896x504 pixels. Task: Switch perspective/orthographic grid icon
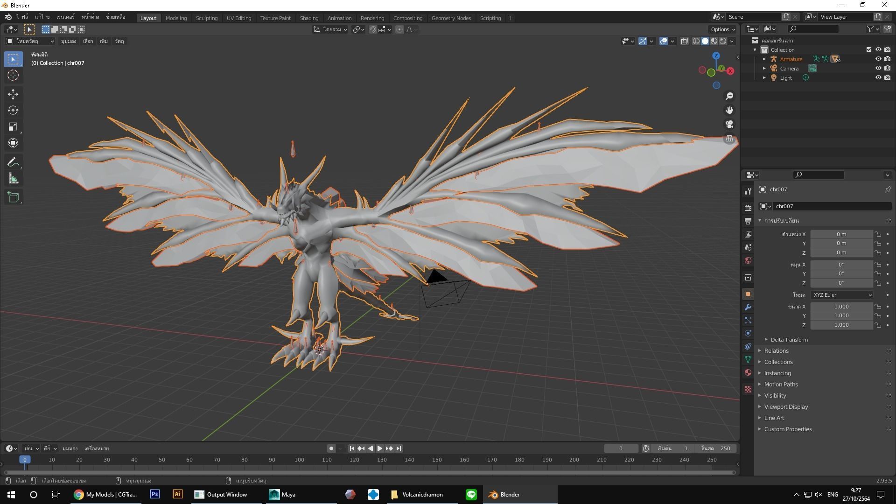coord(729,139)
